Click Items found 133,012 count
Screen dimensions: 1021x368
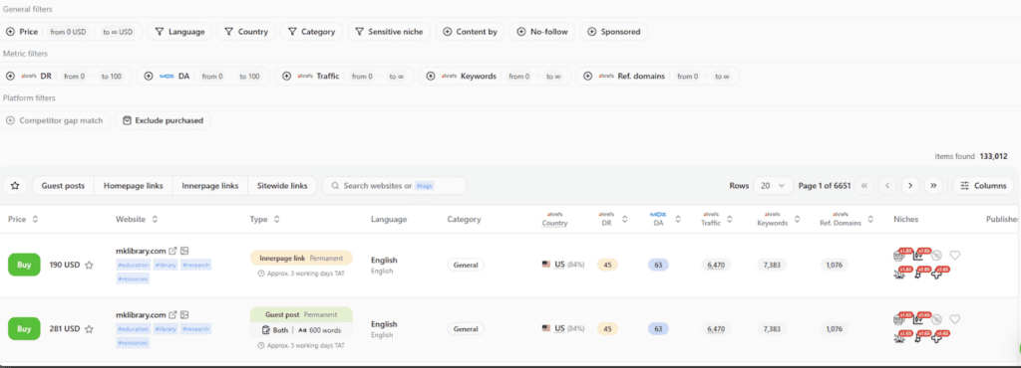(971, 156)
